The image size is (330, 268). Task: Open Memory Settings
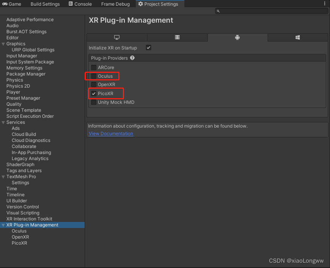pos(25,68)
